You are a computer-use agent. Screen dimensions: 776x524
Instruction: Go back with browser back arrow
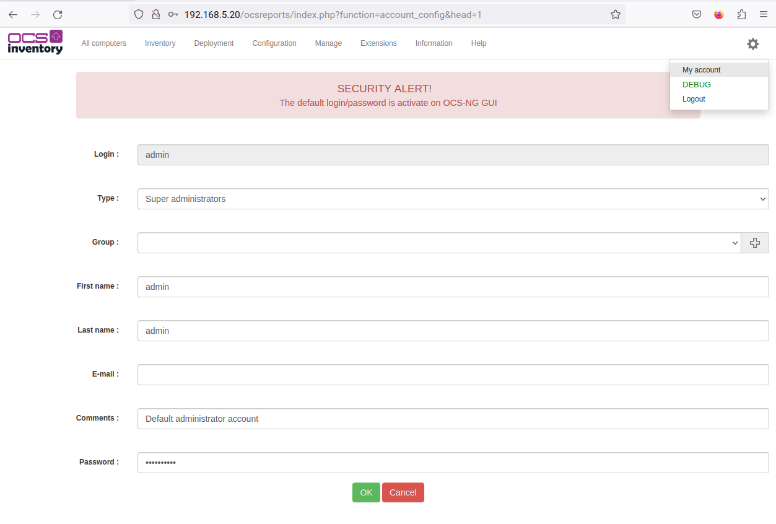[x=13, y=14]
